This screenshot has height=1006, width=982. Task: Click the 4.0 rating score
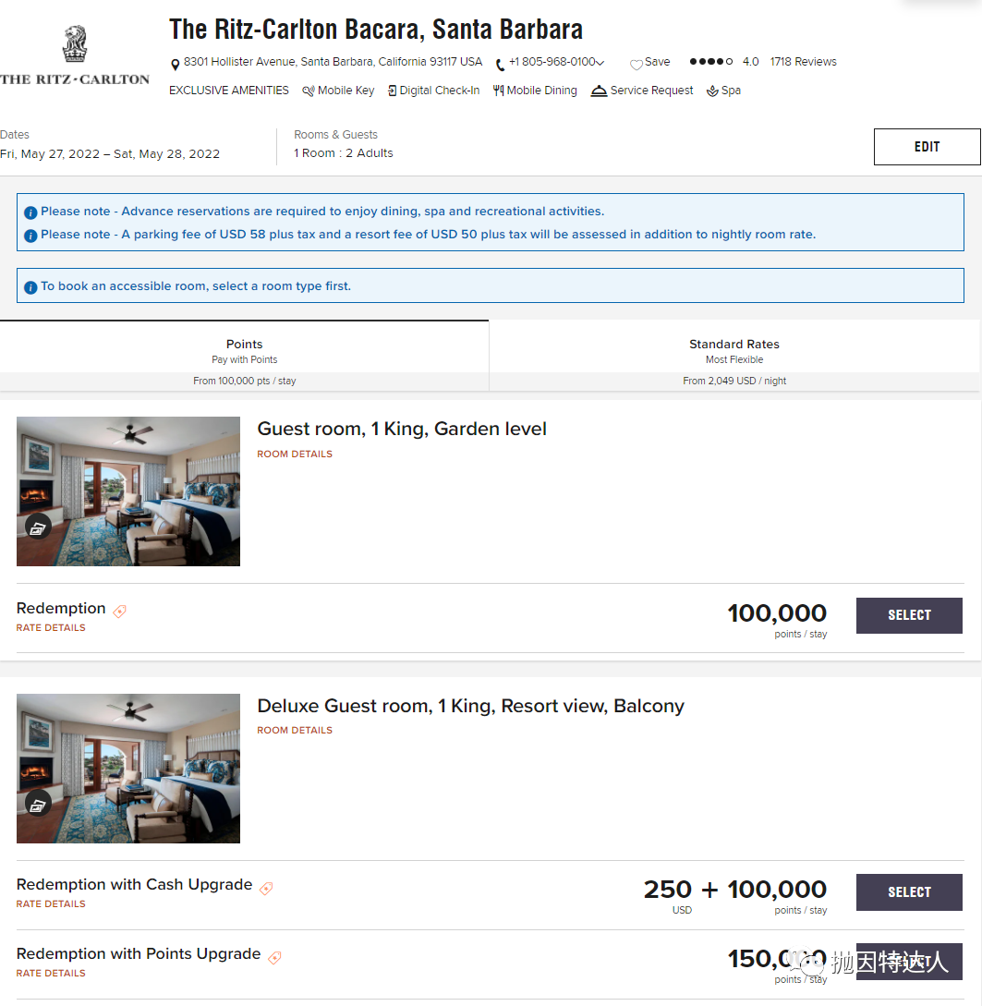pos(750,62)
